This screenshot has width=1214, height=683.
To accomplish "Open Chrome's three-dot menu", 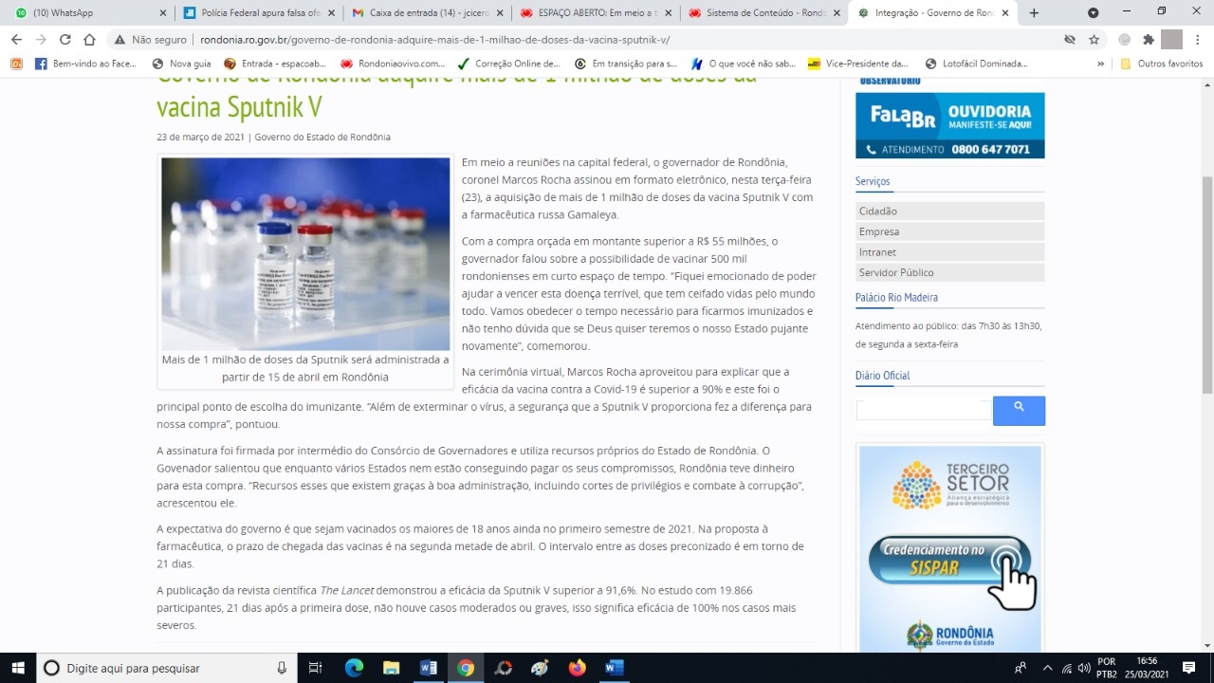I will point(1198,40).
